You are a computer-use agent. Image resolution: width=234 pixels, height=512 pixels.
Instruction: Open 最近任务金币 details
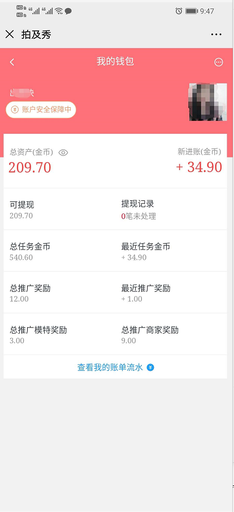(x=171, y=251)
